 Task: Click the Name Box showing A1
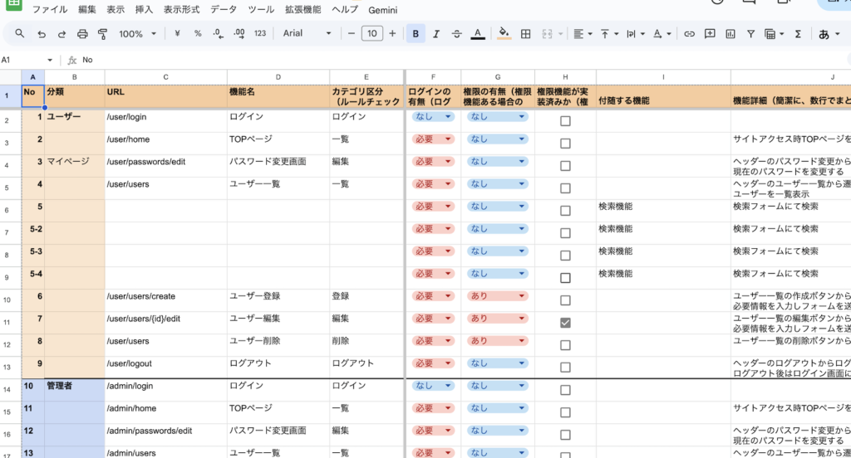[x=25, y=61]
